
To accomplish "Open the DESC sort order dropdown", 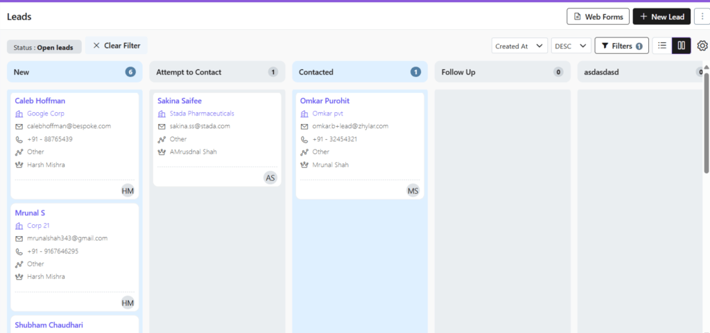I will click(571, 46).
